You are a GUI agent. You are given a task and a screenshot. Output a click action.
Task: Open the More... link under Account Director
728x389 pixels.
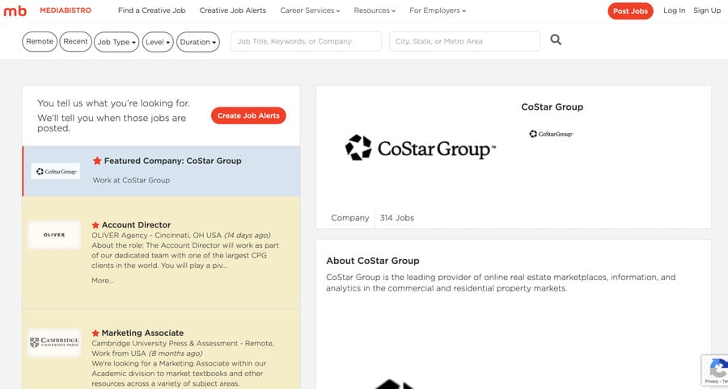point(103,281)
